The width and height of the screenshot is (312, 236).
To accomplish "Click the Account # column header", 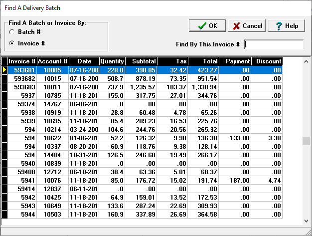I will pyautogui.click(x=52, y=61).
